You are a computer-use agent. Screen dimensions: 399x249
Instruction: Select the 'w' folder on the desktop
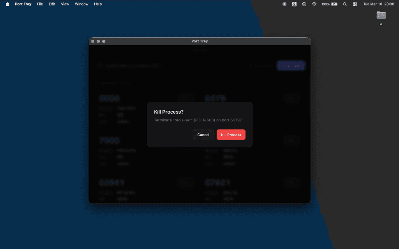point(381,15)
